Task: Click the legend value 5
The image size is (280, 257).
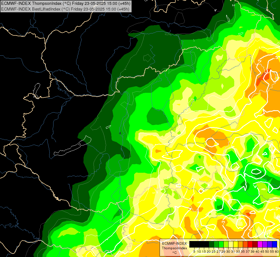Action: [x=194, y=252]
